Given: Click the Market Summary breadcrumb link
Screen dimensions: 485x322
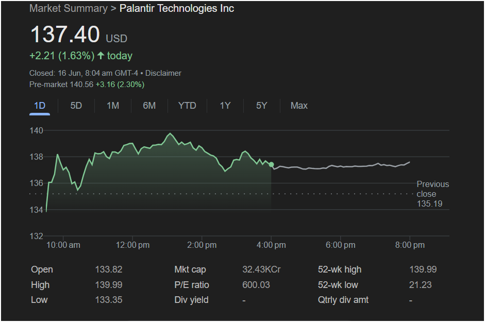Looking at the screenshot, I should 69,8.
